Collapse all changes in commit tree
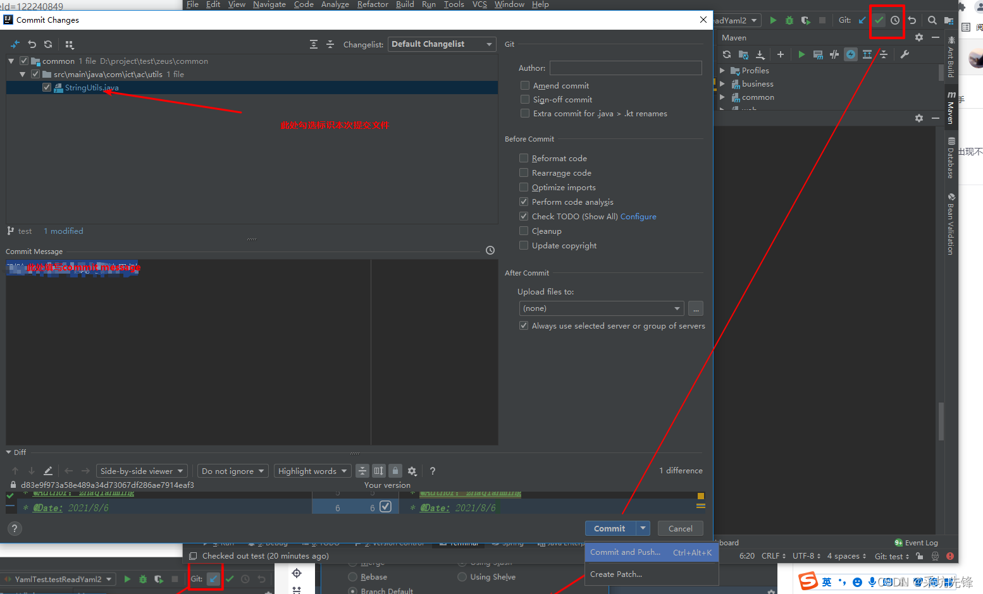This screenshot has width=983, height=594. (330, 44)
